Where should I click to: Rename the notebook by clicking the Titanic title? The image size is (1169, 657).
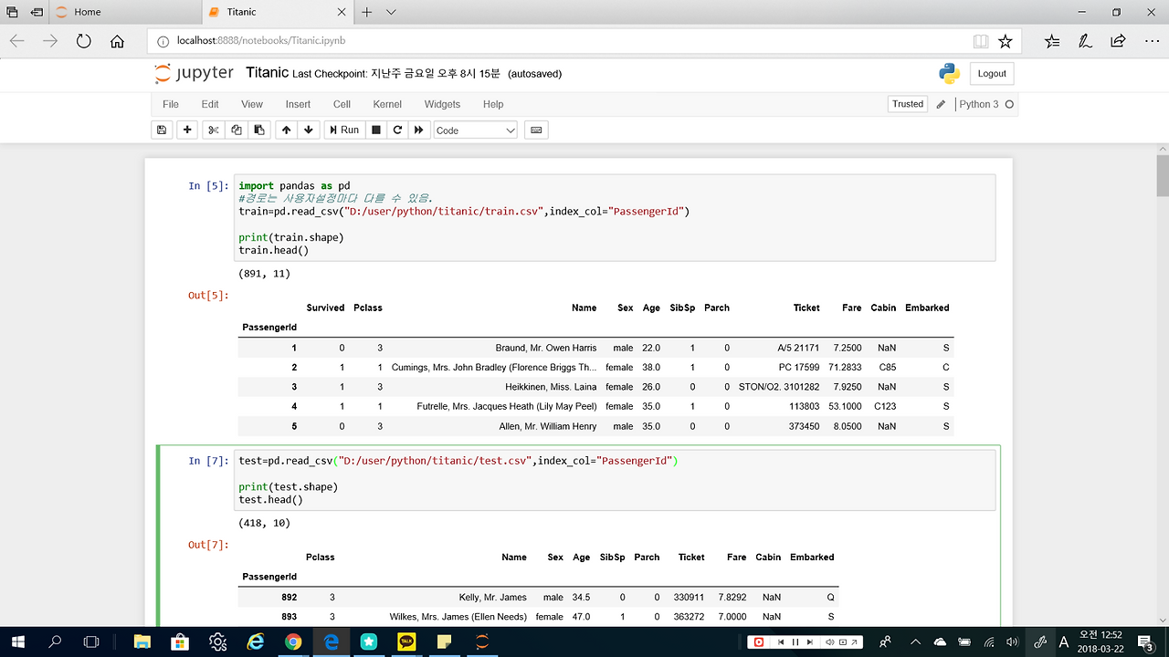267,73
